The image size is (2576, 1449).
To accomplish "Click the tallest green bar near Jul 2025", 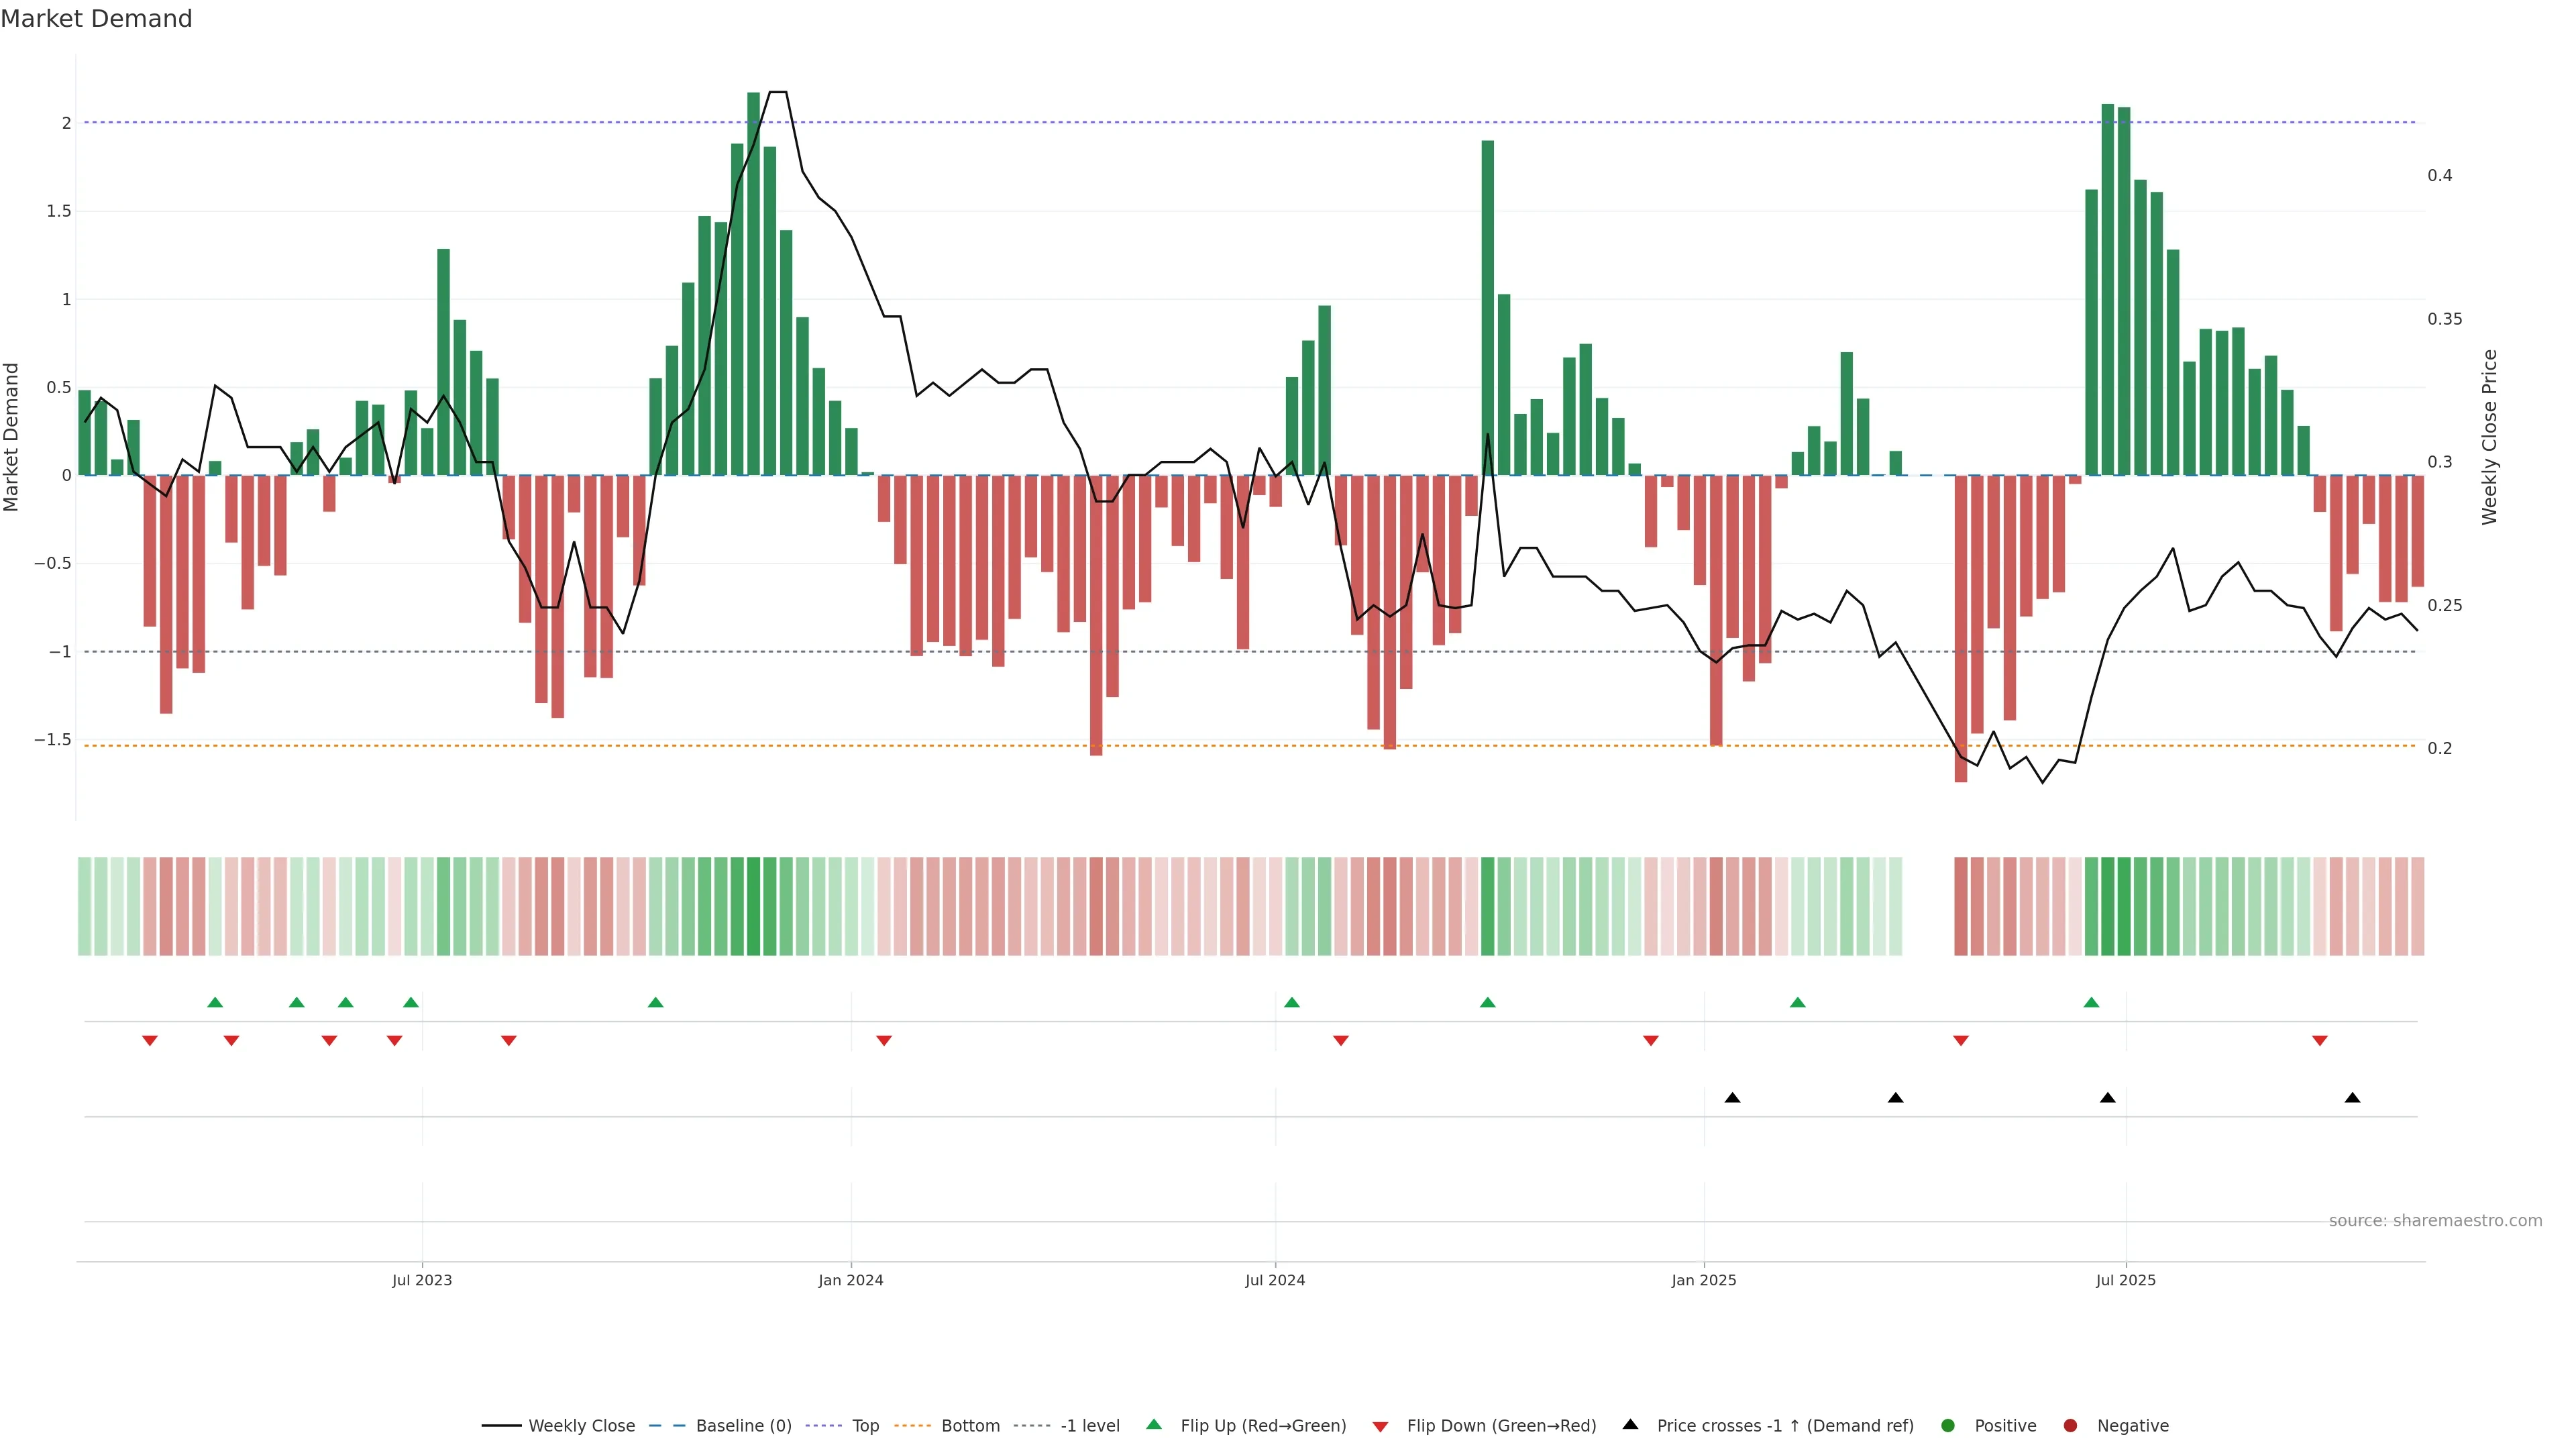I will [2107, 290].
